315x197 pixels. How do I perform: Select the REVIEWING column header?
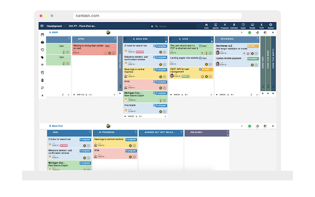(237, 39)
